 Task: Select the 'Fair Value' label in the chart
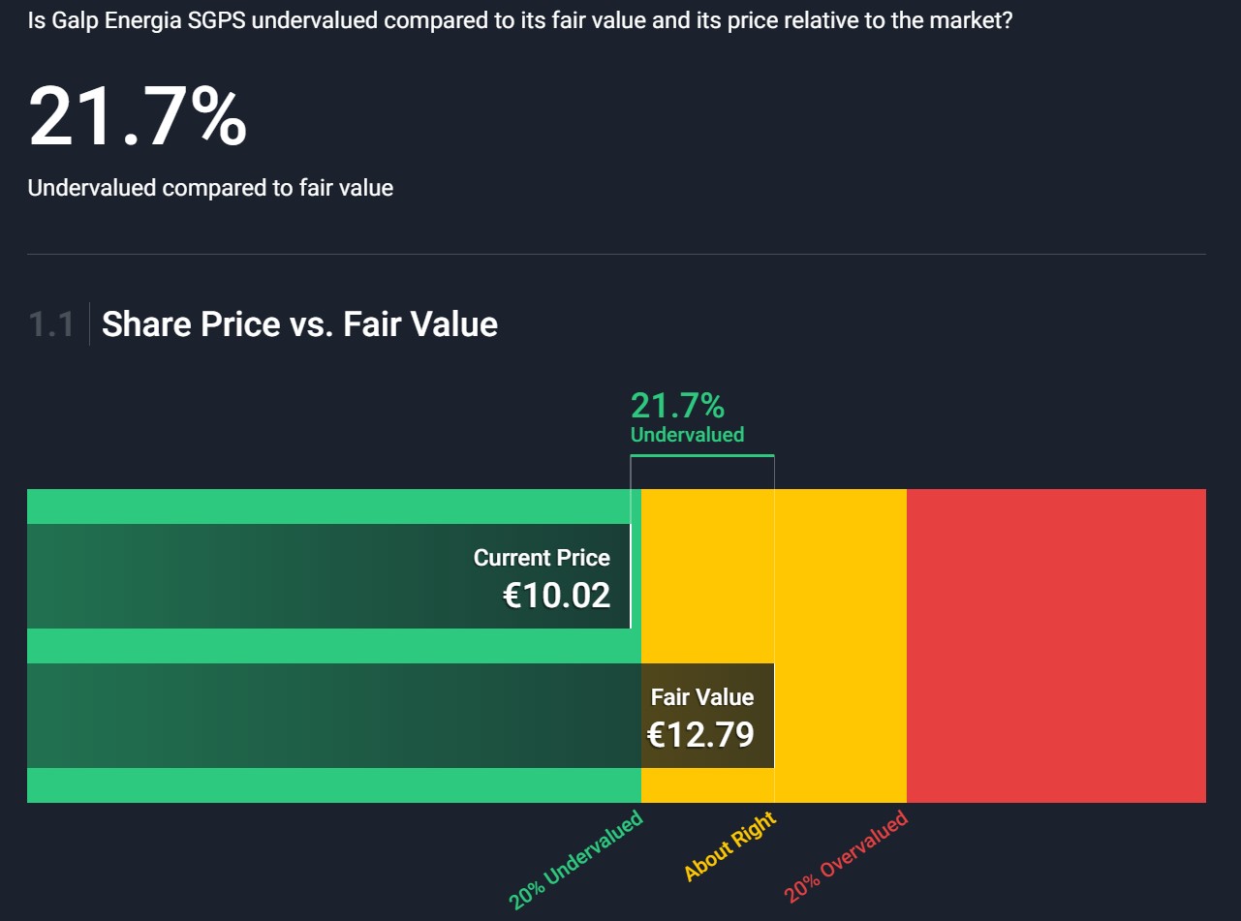701,697
